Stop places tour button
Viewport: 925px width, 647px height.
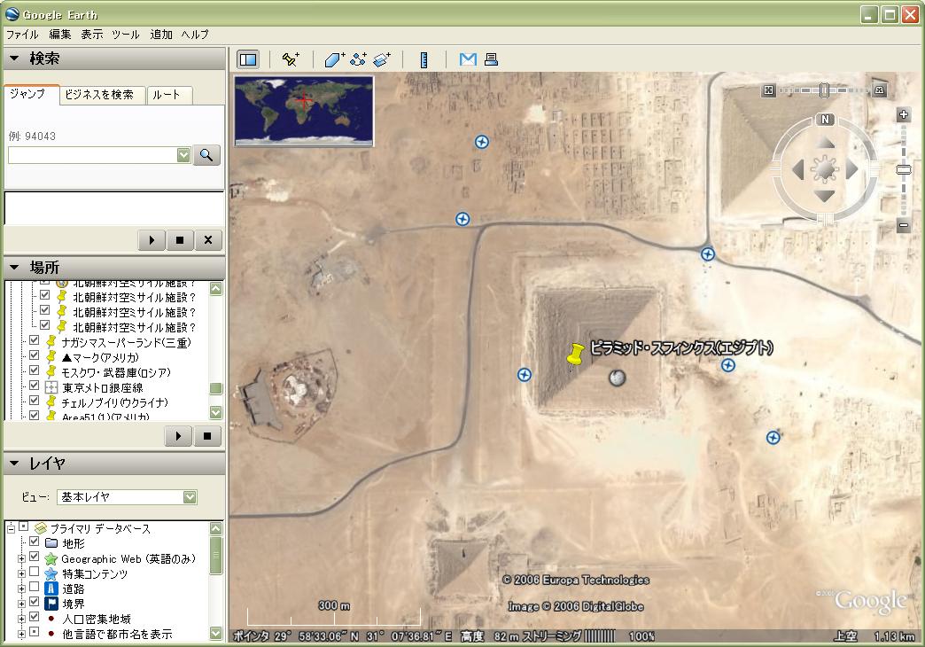pos(206,436)
